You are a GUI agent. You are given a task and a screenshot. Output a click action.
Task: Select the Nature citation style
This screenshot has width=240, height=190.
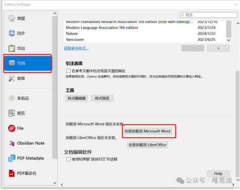pyautogui.click(x=145, y=34)
